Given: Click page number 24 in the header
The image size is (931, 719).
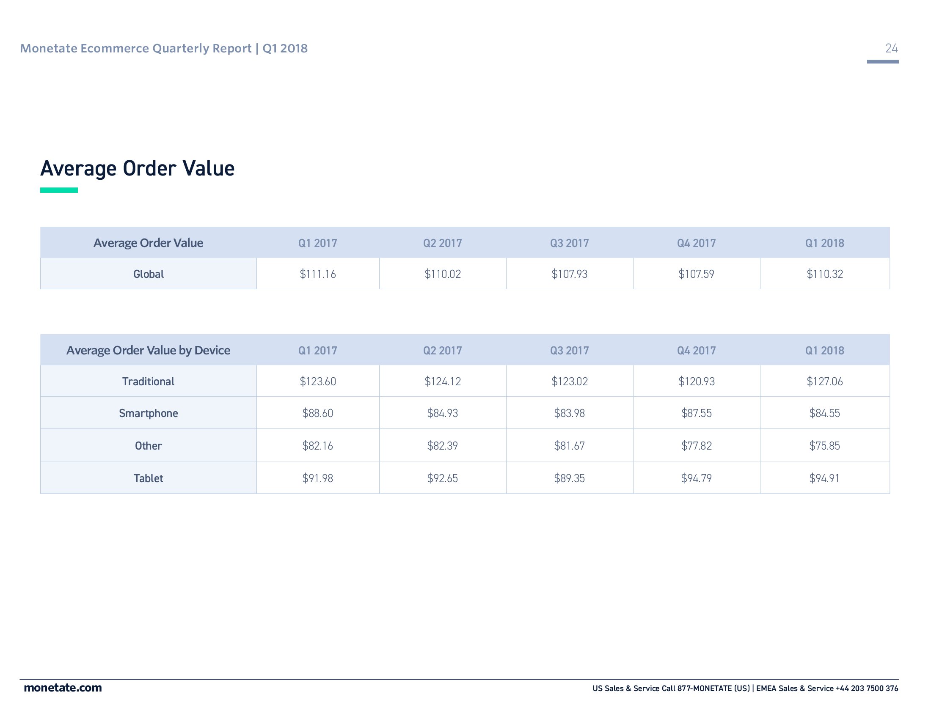Looking at the screenshot, I should (891, 48).
